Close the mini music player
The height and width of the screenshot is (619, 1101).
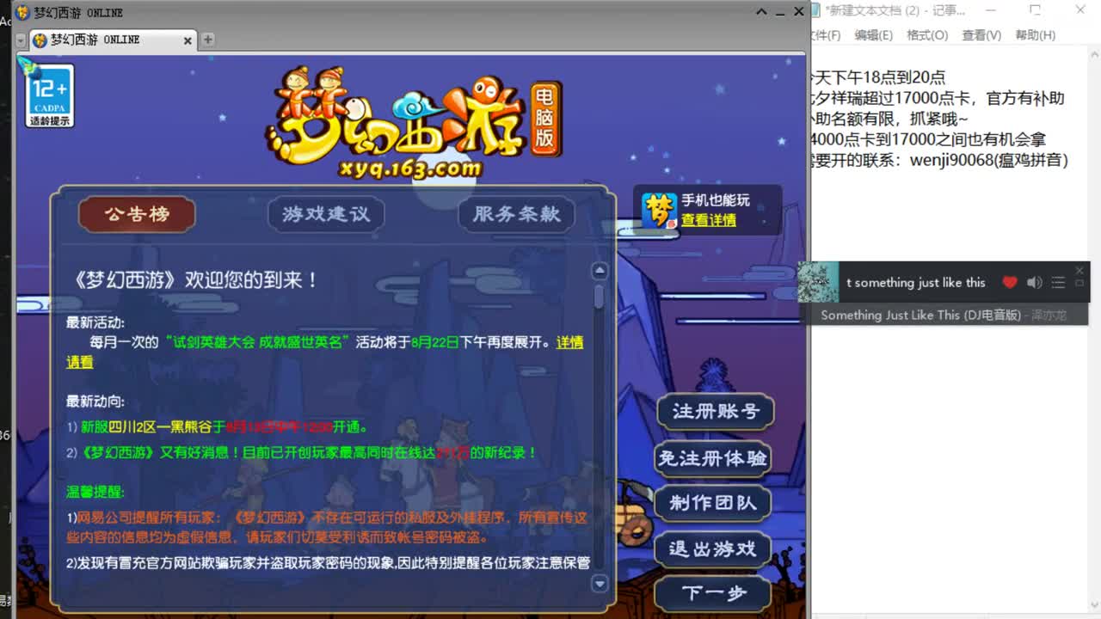tap(1080, 270)
